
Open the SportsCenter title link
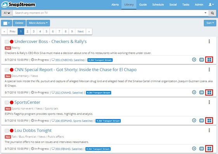(28, 103)
